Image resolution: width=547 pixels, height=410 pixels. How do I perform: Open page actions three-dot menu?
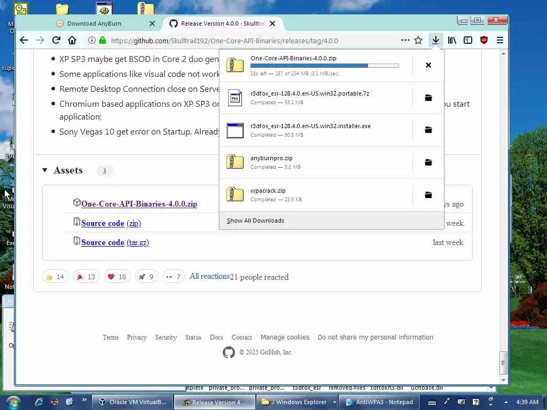click(405, 41)
